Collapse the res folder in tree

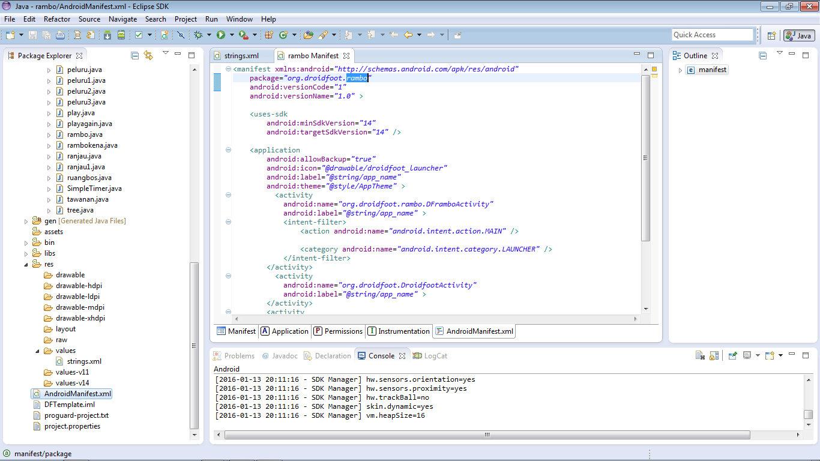pyautogui.click(x=26, y=264)
